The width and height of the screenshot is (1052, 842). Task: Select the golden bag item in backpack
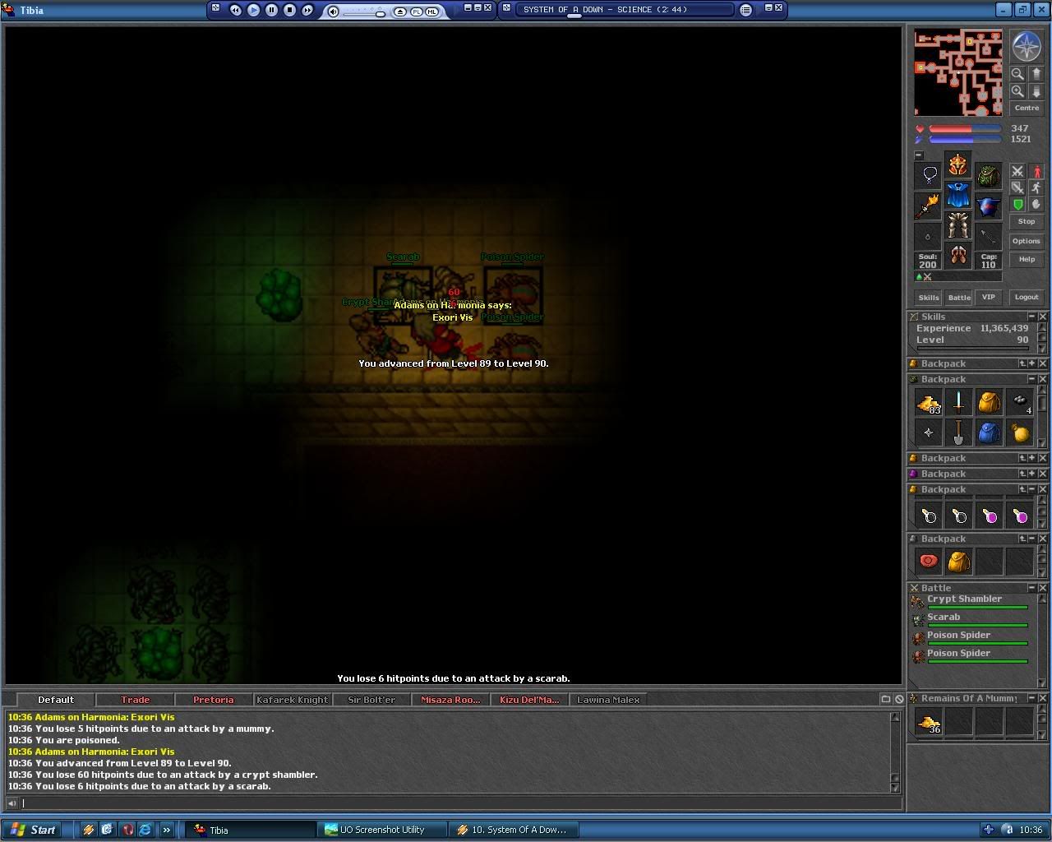pos(1019,433)
